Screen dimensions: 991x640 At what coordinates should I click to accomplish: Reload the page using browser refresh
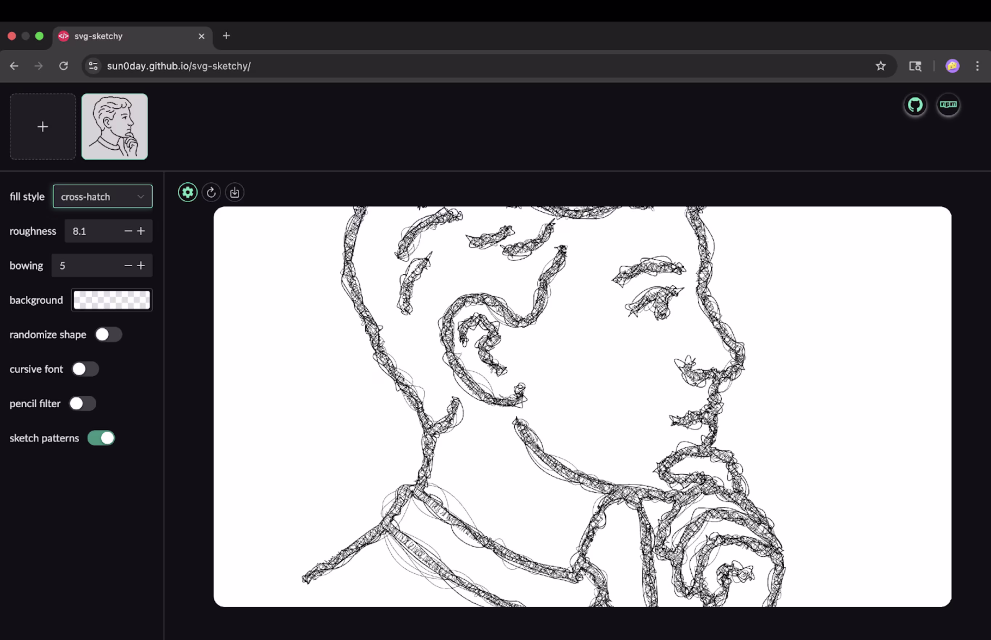[x=63, y=66]
